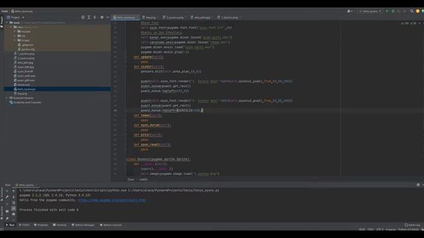Click pygame contribute hyperlink in console
Viewport: 424px width, 238px height.
112,200
